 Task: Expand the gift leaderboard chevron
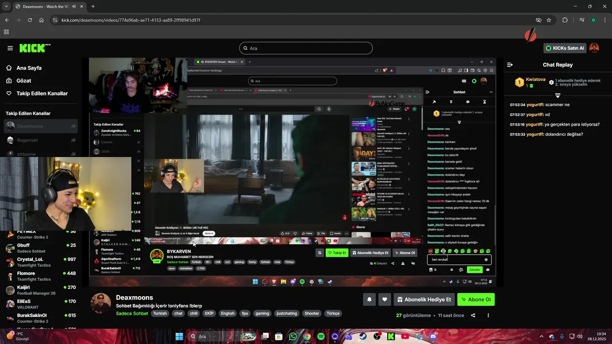coord(557,96)
